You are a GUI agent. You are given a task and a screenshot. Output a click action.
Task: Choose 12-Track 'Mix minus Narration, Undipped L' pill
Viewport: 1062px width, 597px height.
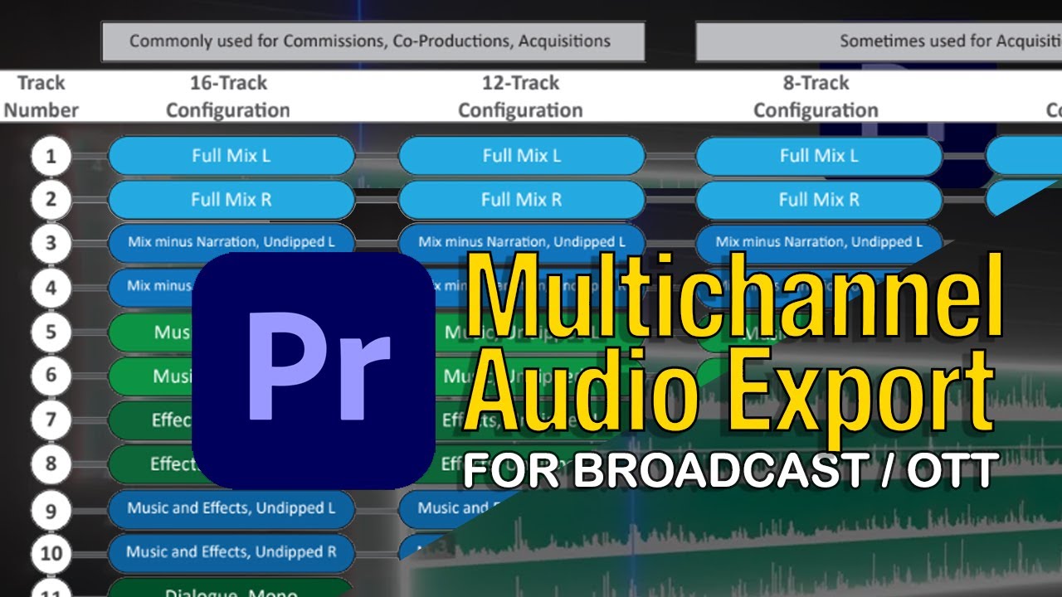(x=522, y=242)
